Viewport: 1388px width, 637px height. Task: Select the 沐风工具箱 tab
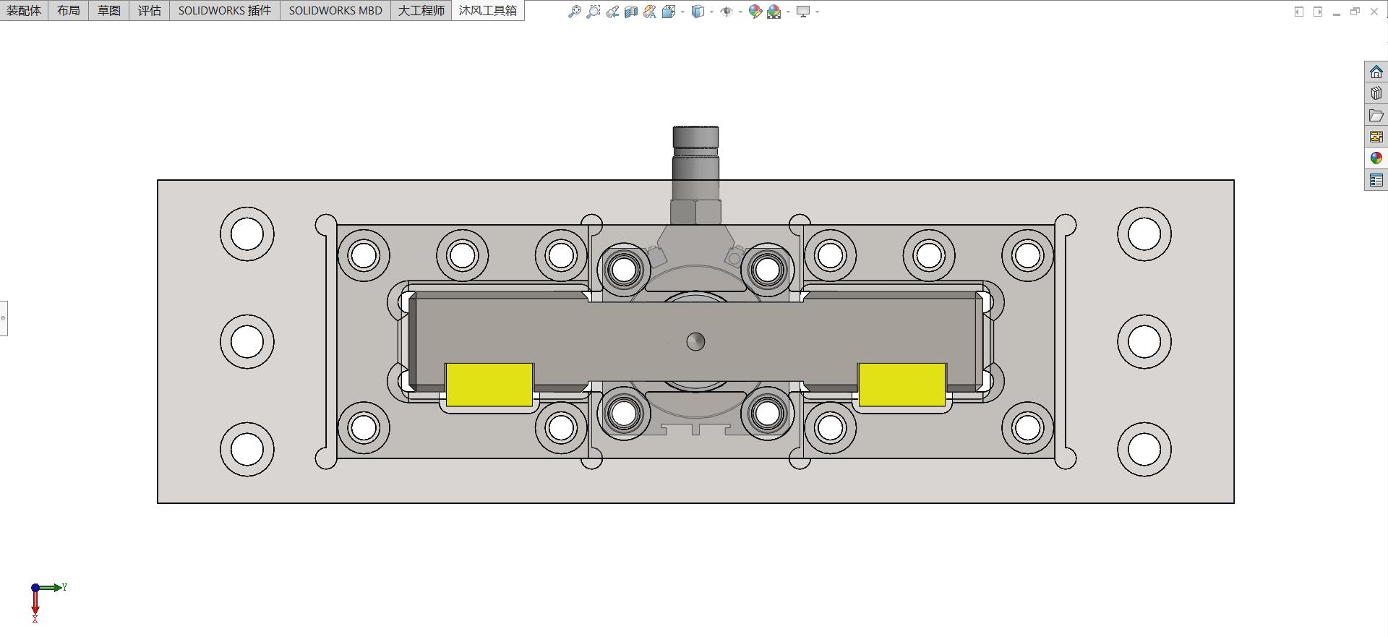tap(488, 11)
